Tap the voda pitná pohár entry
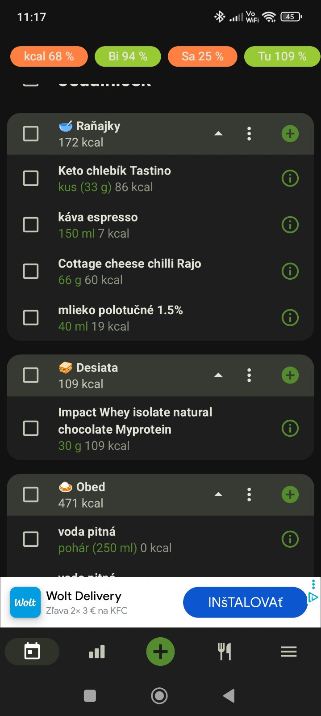This screenshot has width=321, height=716. click(x=115, y=540)
